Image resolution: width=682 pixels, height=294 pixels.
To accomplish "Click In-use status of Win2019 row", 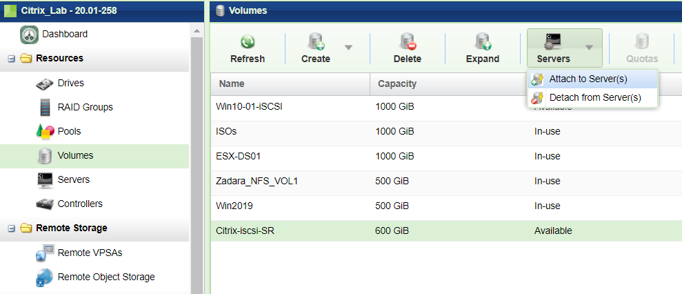I will coord(547,206).
